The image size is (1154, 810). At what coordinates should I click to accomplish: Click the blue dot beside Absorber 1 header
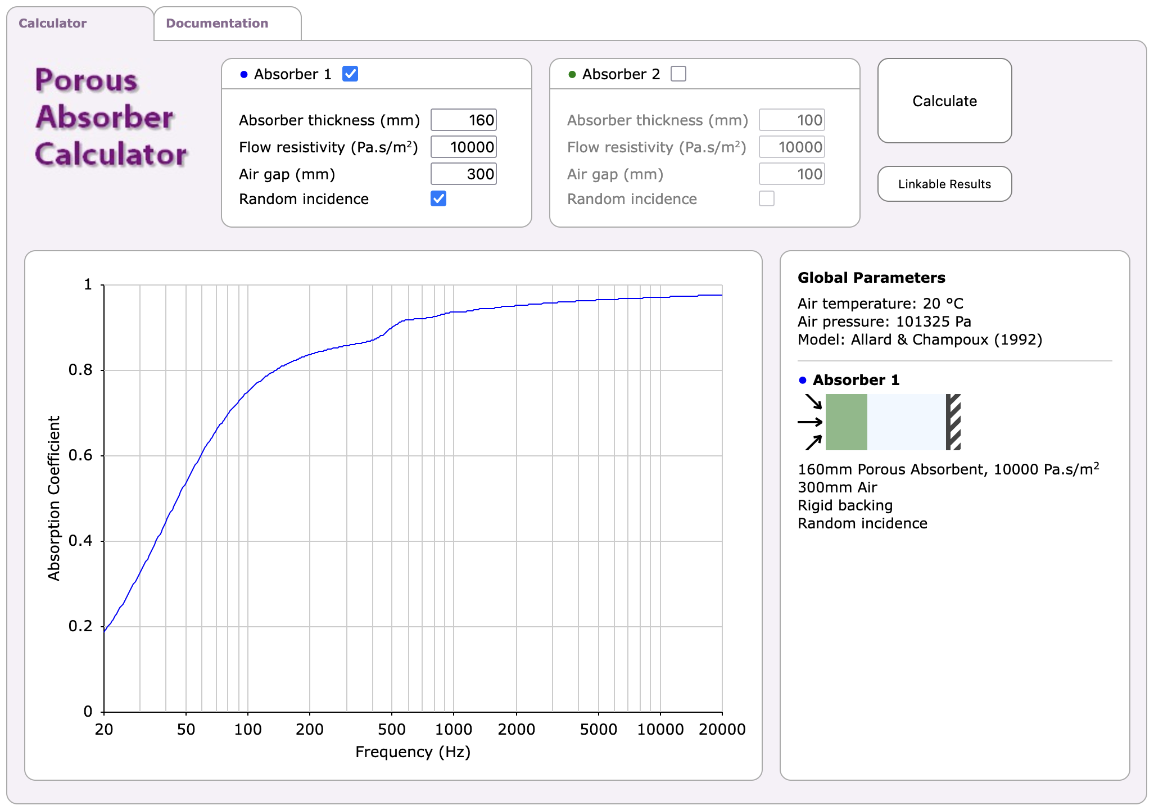point(243,74)
